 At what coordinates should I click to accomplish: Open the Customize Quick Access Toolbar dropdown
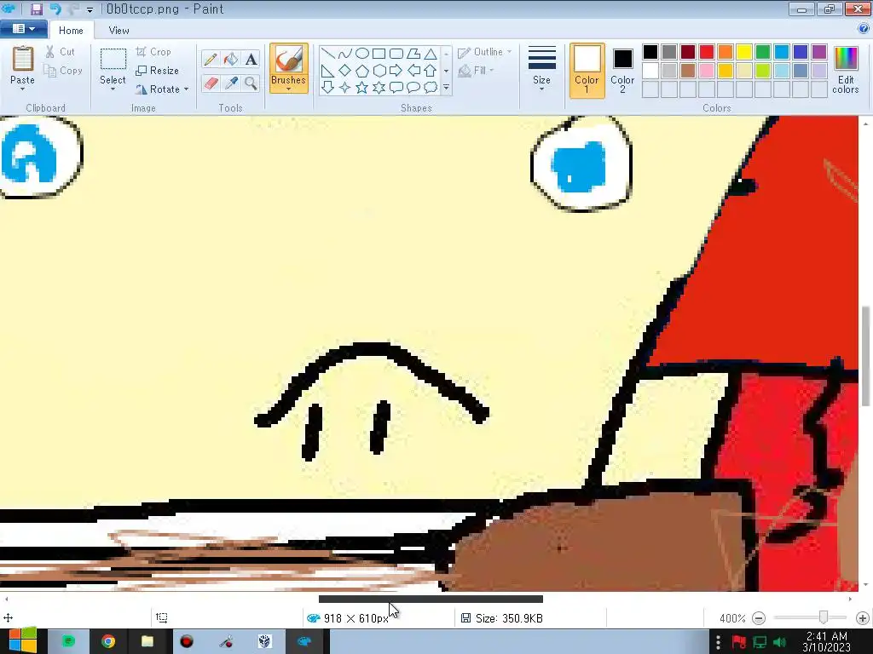[90, 10]
